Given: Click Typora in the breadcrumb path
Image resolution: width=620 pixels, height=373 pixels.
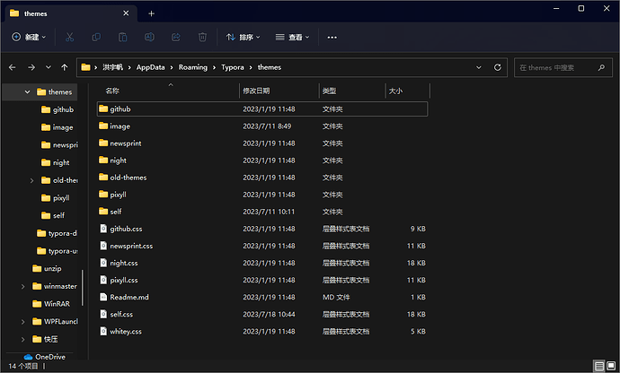Looking at the screenshot, I should [x=233, y=67].
